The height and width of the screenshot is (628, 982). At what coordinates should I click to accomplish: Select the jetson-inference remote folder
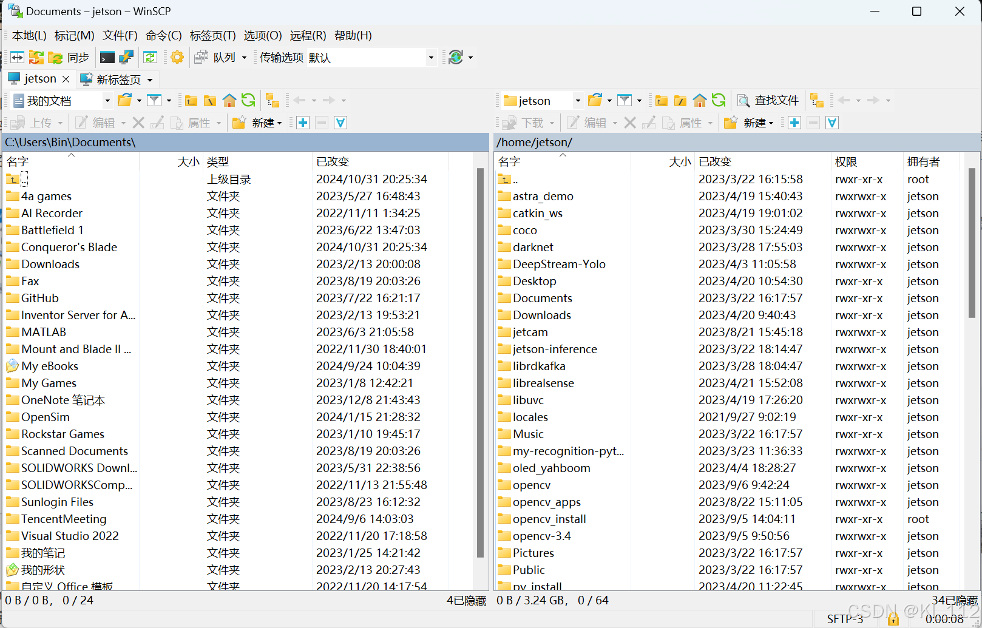555,349
